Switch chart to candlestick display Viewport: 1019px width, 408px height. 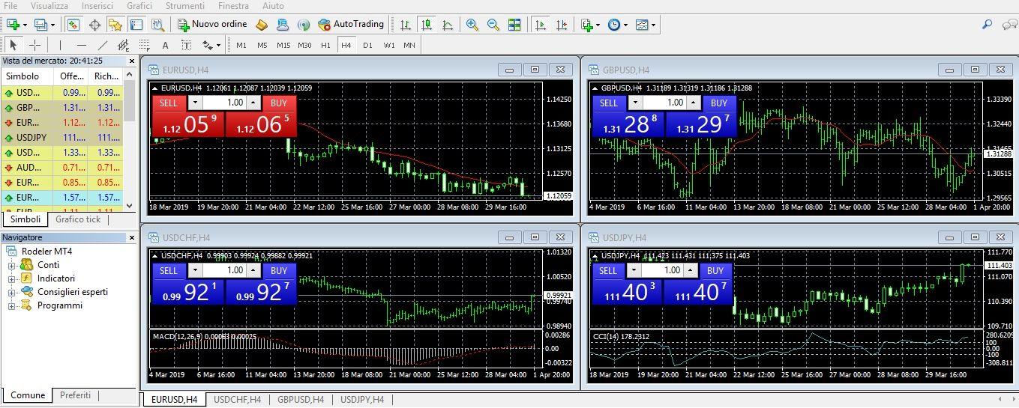427,25
